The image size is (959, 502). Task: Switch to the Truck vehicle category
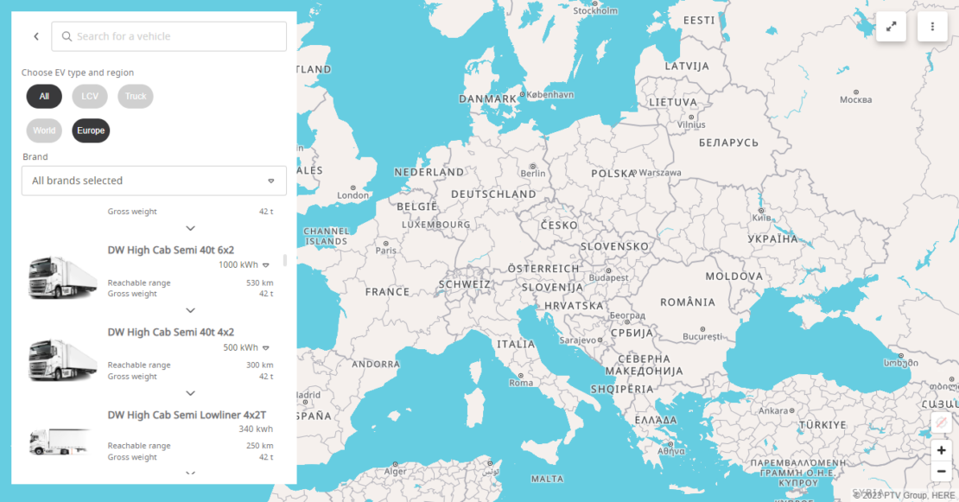click(135, 96)
